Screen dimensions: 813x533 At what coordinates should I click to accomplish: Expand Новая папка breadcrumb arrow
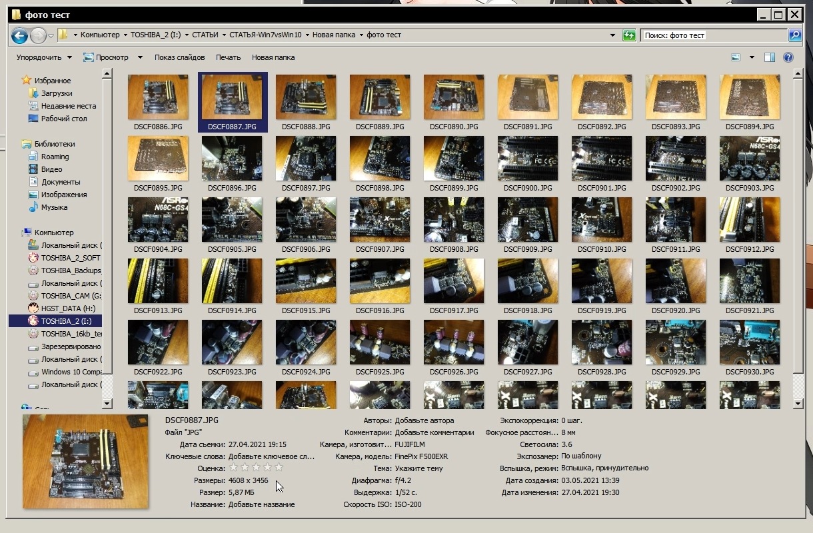[361, 35]
